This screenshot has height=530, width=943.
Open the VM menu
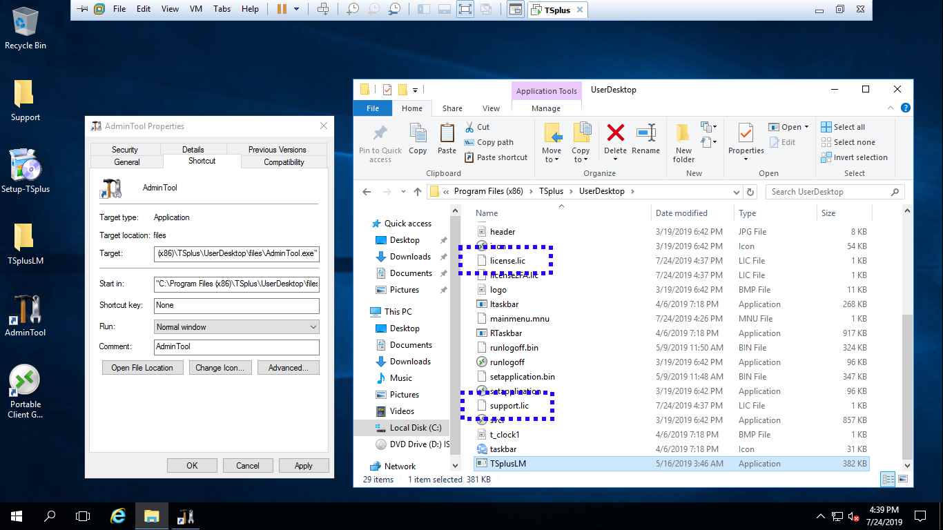[195, 9]
